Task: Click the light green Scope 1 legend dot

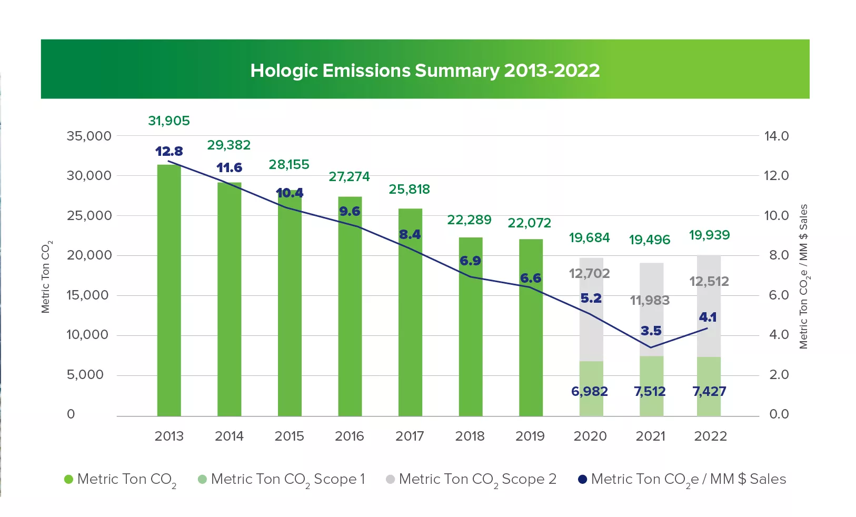Action: [x=202, y=479]
